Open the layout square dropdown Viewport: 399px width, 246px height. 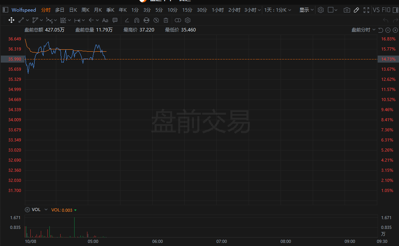pos(333,10)
